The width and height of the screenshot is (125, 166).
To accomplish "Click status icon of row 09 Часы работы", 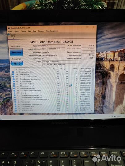I will (x=13, y=74).
